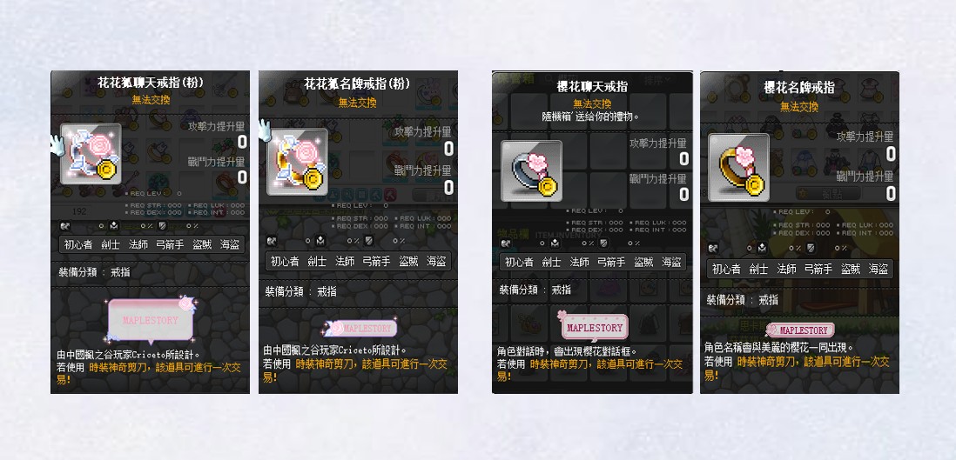
Task: Click the silver cherry blossom chat ring icon
Action: 531,170
